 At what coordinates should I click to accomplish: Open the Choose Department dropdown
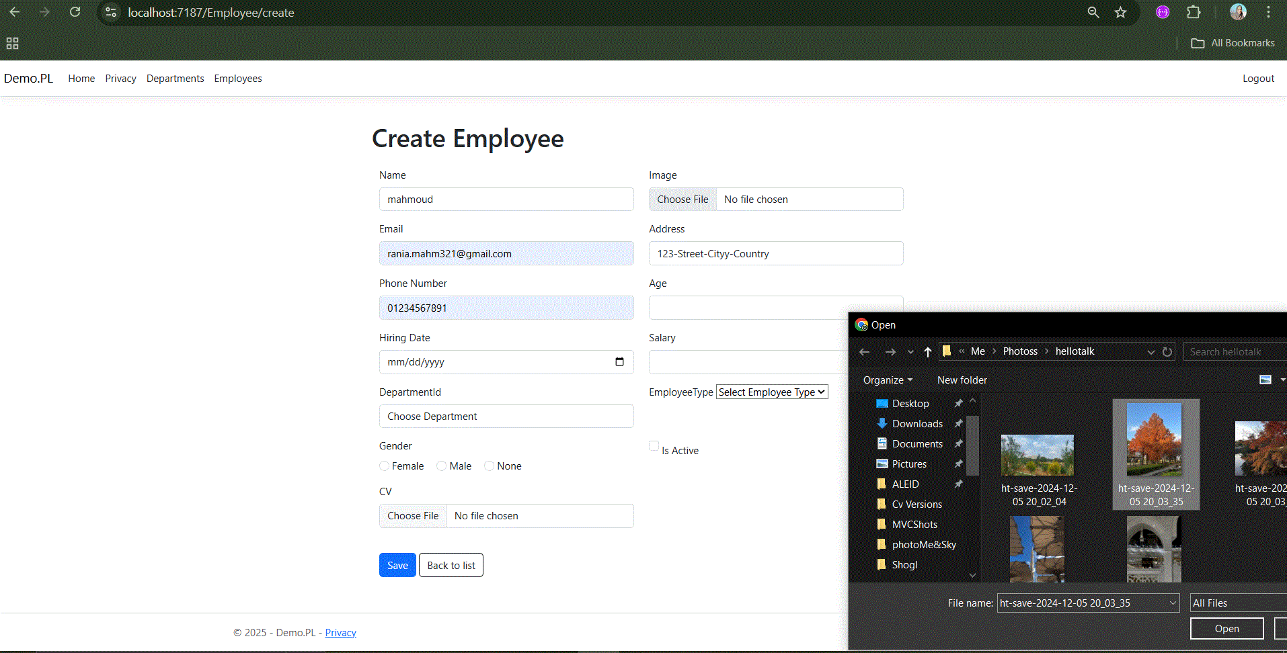pos(506,417)
